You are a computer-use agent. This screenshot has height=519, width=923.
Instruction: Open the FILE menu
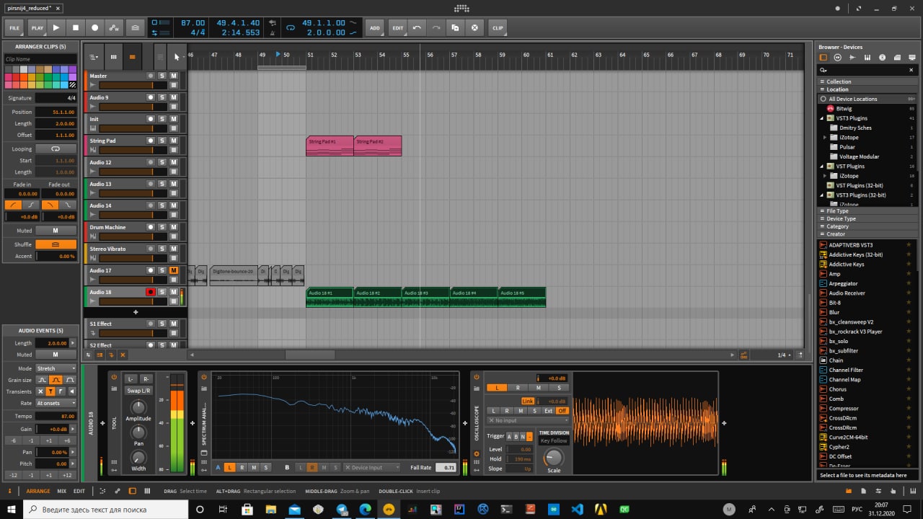point(14,27)
